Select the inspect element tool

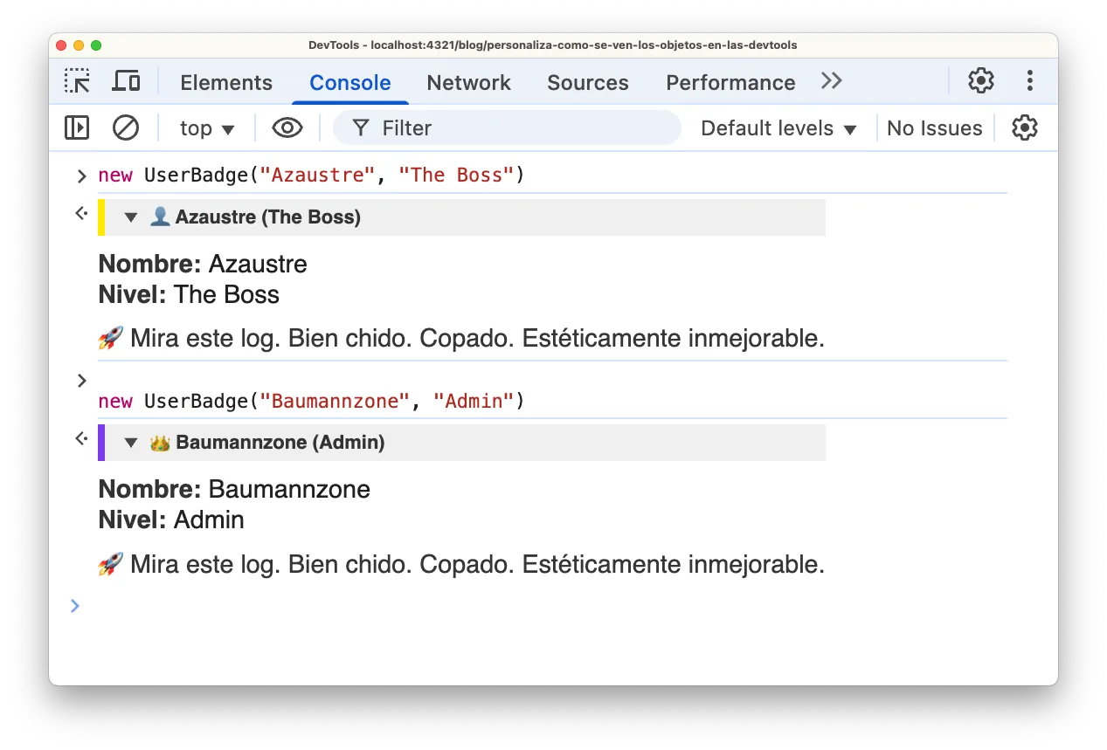click(77, 80)
